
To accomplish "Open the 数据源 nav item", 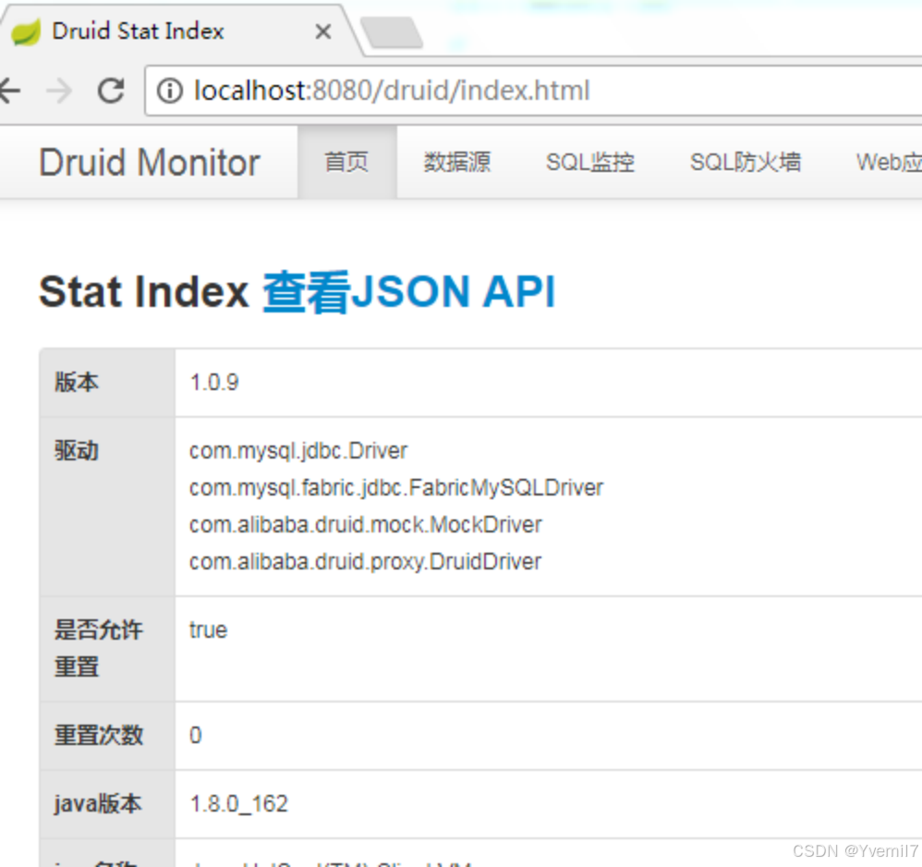I will click(x=457, y=163).
